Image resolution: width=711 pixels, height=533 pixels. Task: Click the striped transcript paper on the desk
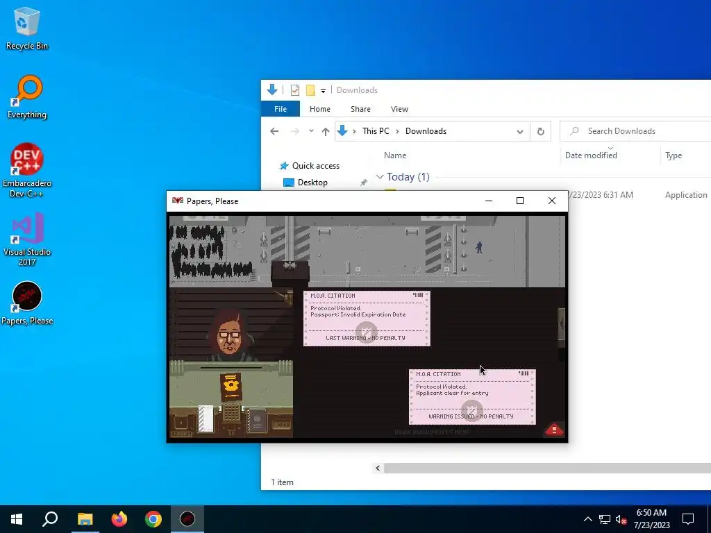206,418
